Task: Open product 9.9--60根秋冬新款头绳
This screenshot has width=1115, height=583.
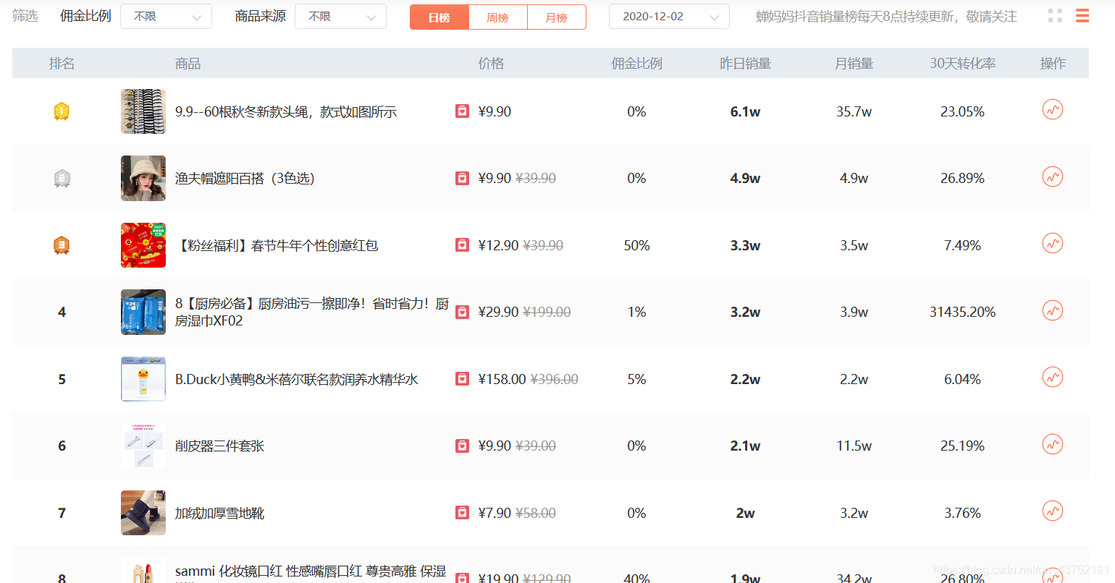Action: (286, 111)
